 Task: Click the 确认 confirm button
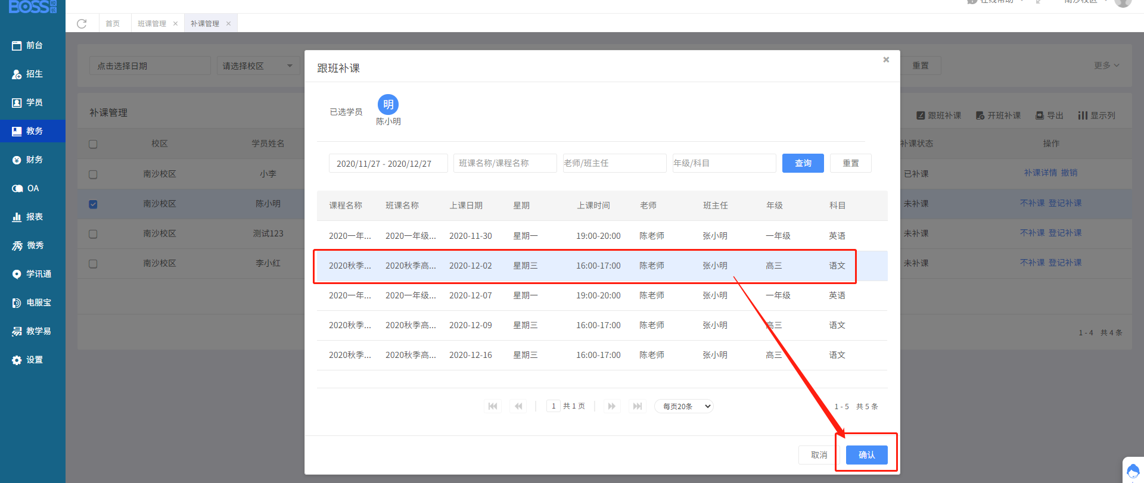pyautogui.click(x=866, y=455)
